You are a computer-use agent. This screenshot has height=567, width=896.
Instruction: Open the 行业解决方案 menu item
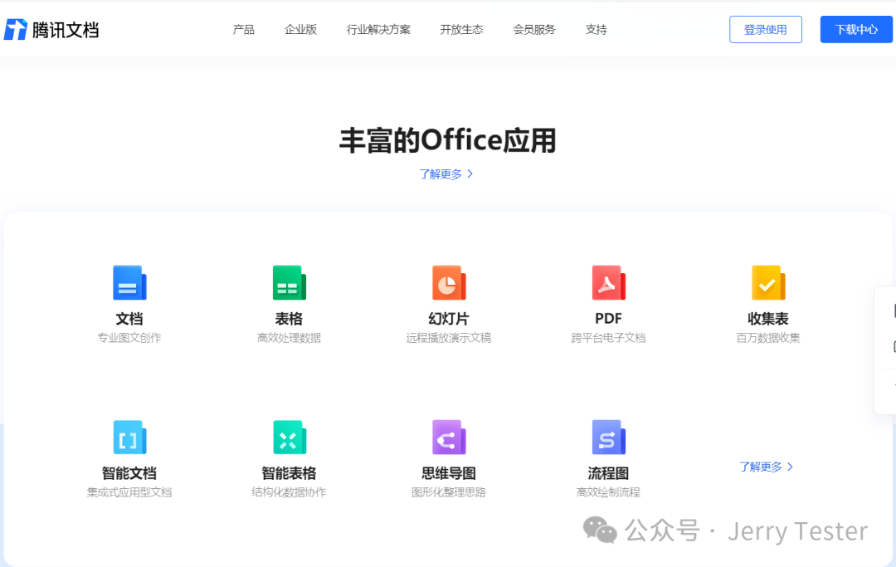click(378, 30)
